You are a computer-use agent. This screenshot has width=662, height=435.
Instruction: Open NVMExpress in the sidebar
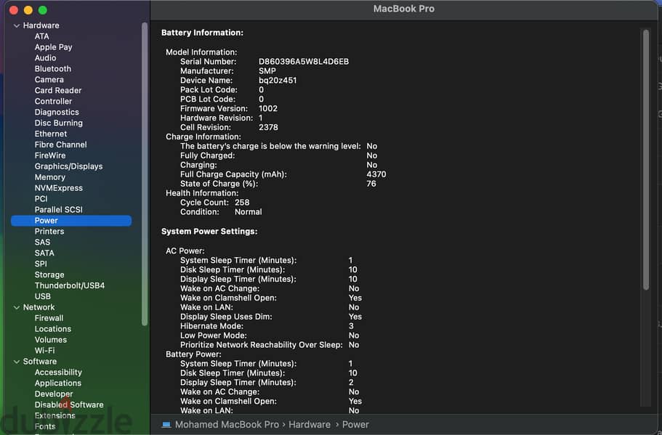click(x=58, y=188)
